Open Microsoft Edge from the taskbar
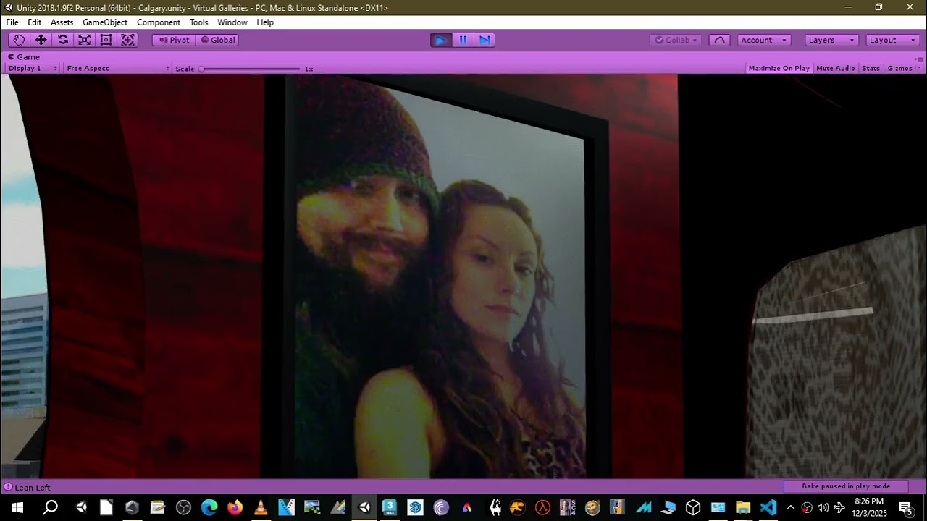 tap(209, 508)
